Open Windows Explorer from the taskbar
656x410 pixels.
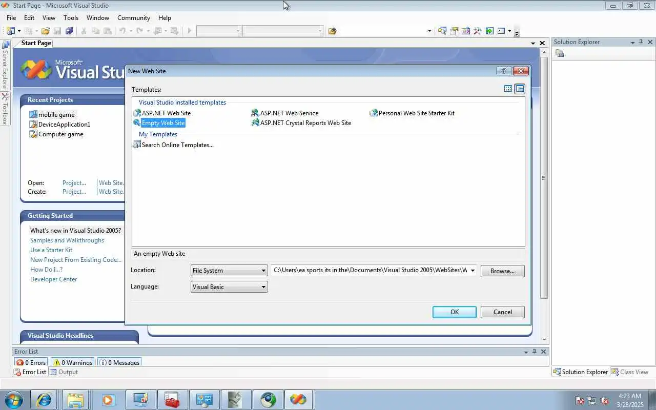75,400
